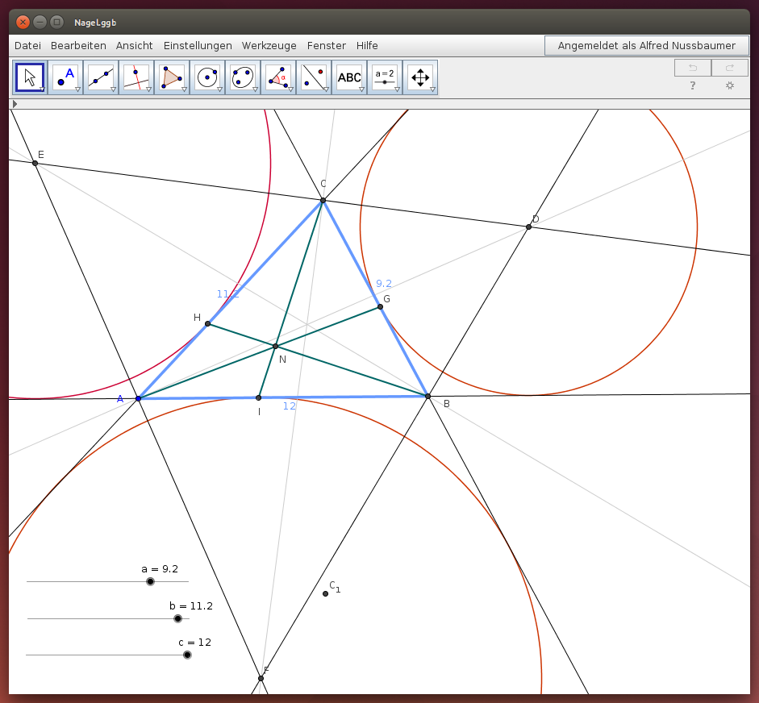Expand the Ellipse tool's dropdown triangle

[x=255, y=89]
